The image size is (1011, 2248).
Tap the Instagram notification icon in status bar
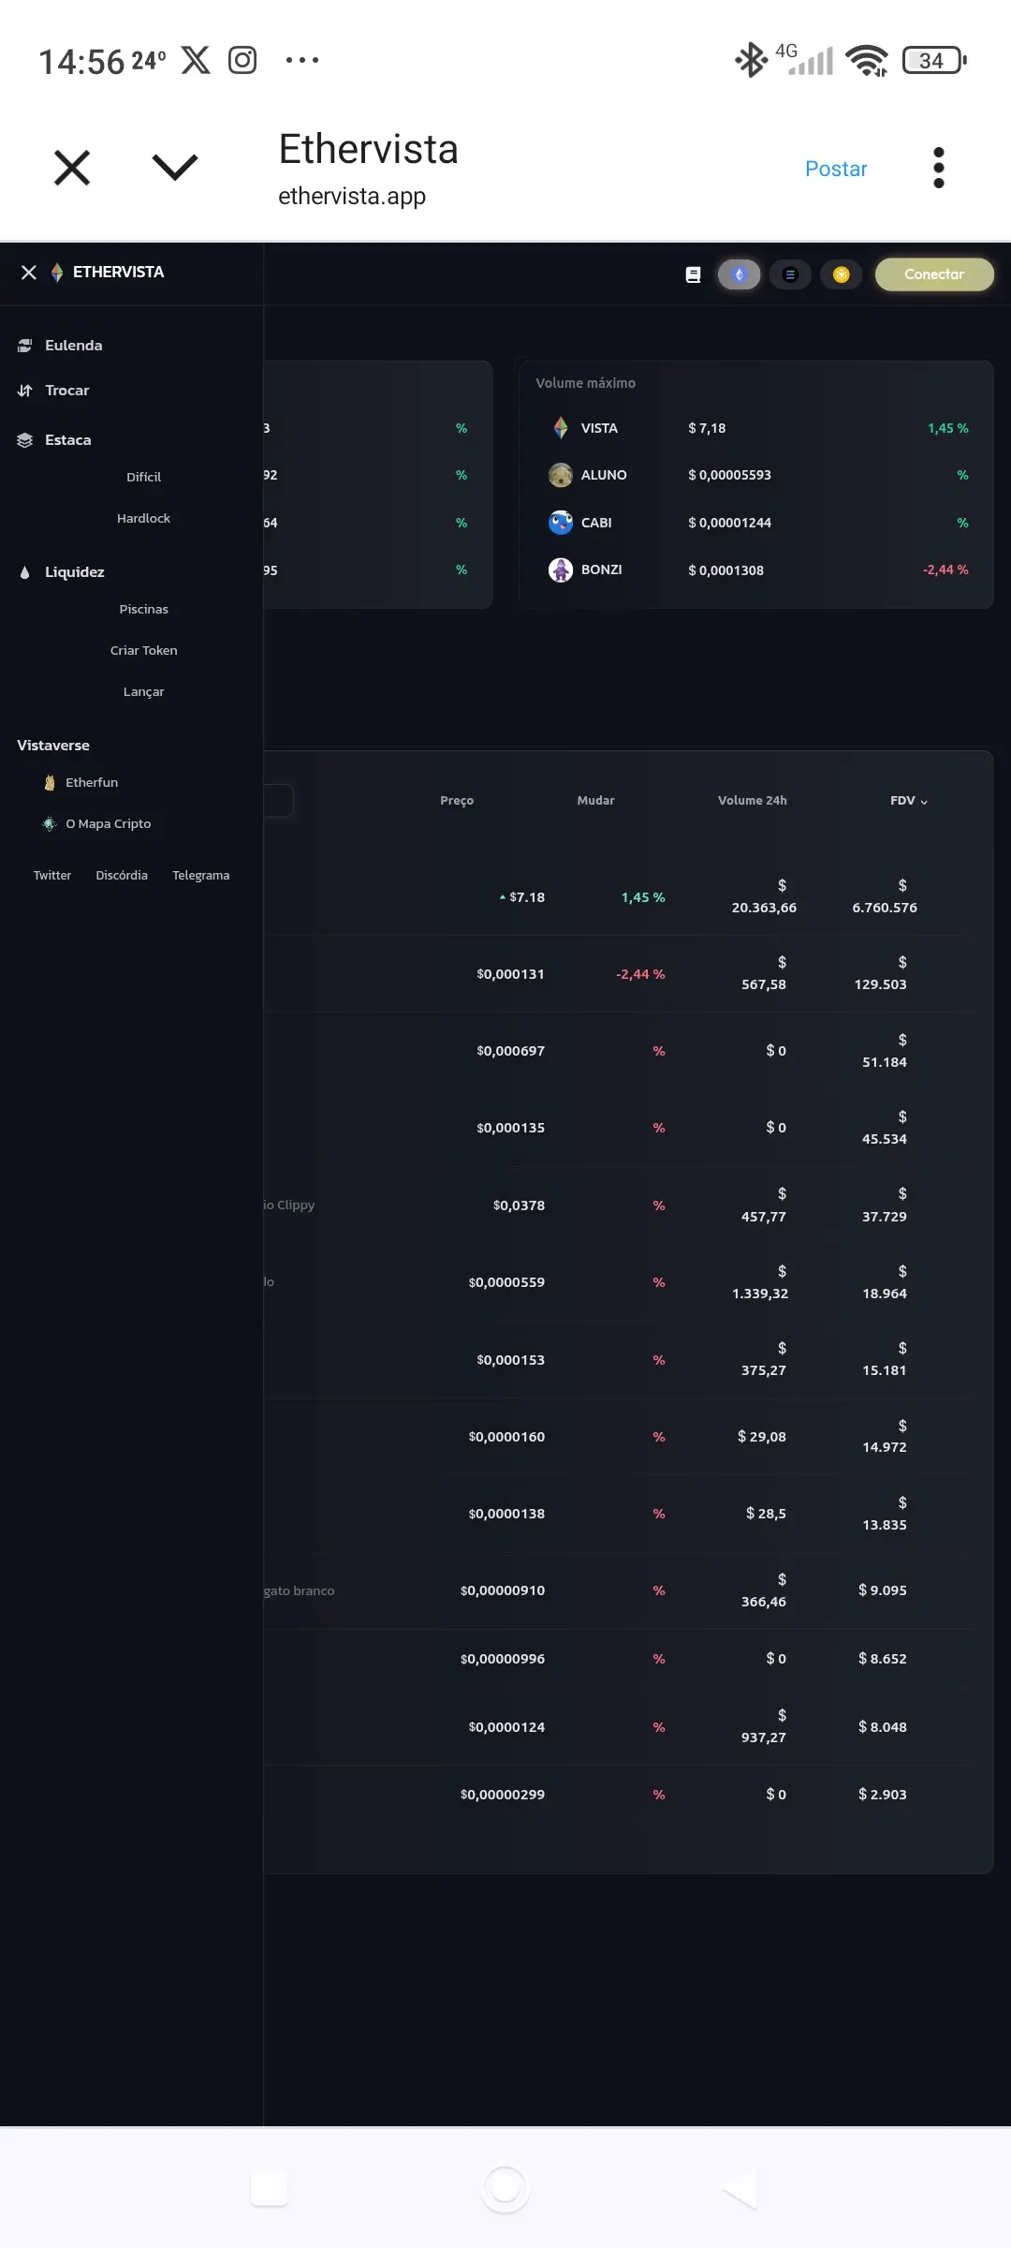(x=242, y=60)
